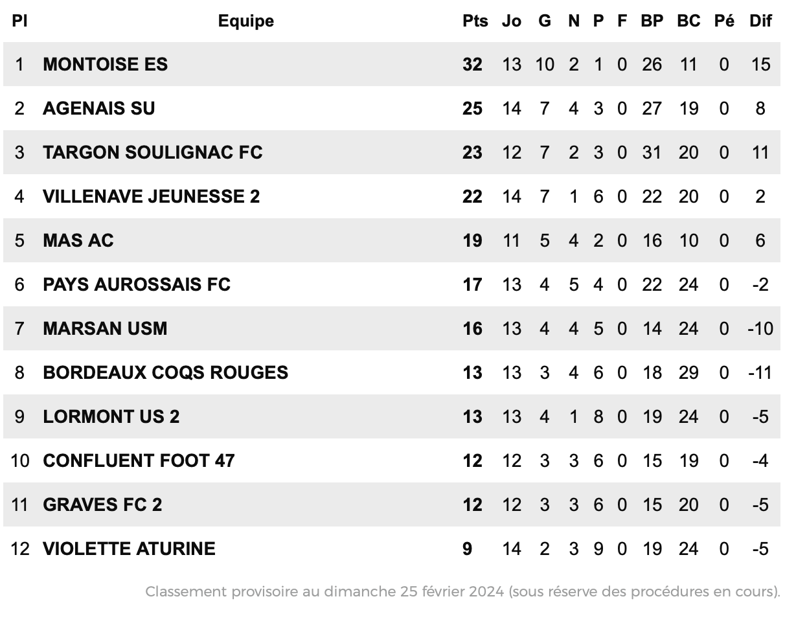Select LORMONT US 2 team
This screenshot has height=623, width=785.
(111, 416)
